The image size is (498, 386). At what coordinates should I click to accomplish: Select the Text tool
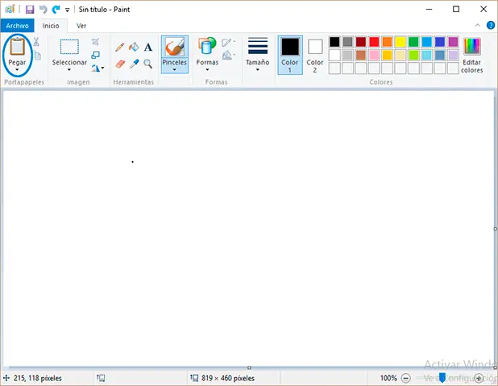pyautogui.click(x=148, y=48)
